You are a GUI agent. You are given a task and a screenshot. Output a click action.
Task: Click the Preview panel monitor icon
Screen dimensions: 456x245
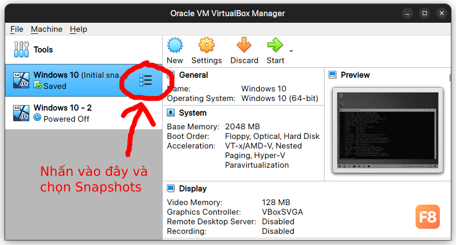click(x=333, y=75)
